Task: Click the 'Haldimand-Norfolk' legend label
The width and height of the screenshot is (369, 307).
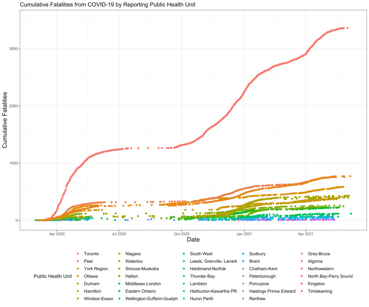Action: (208, 269)
